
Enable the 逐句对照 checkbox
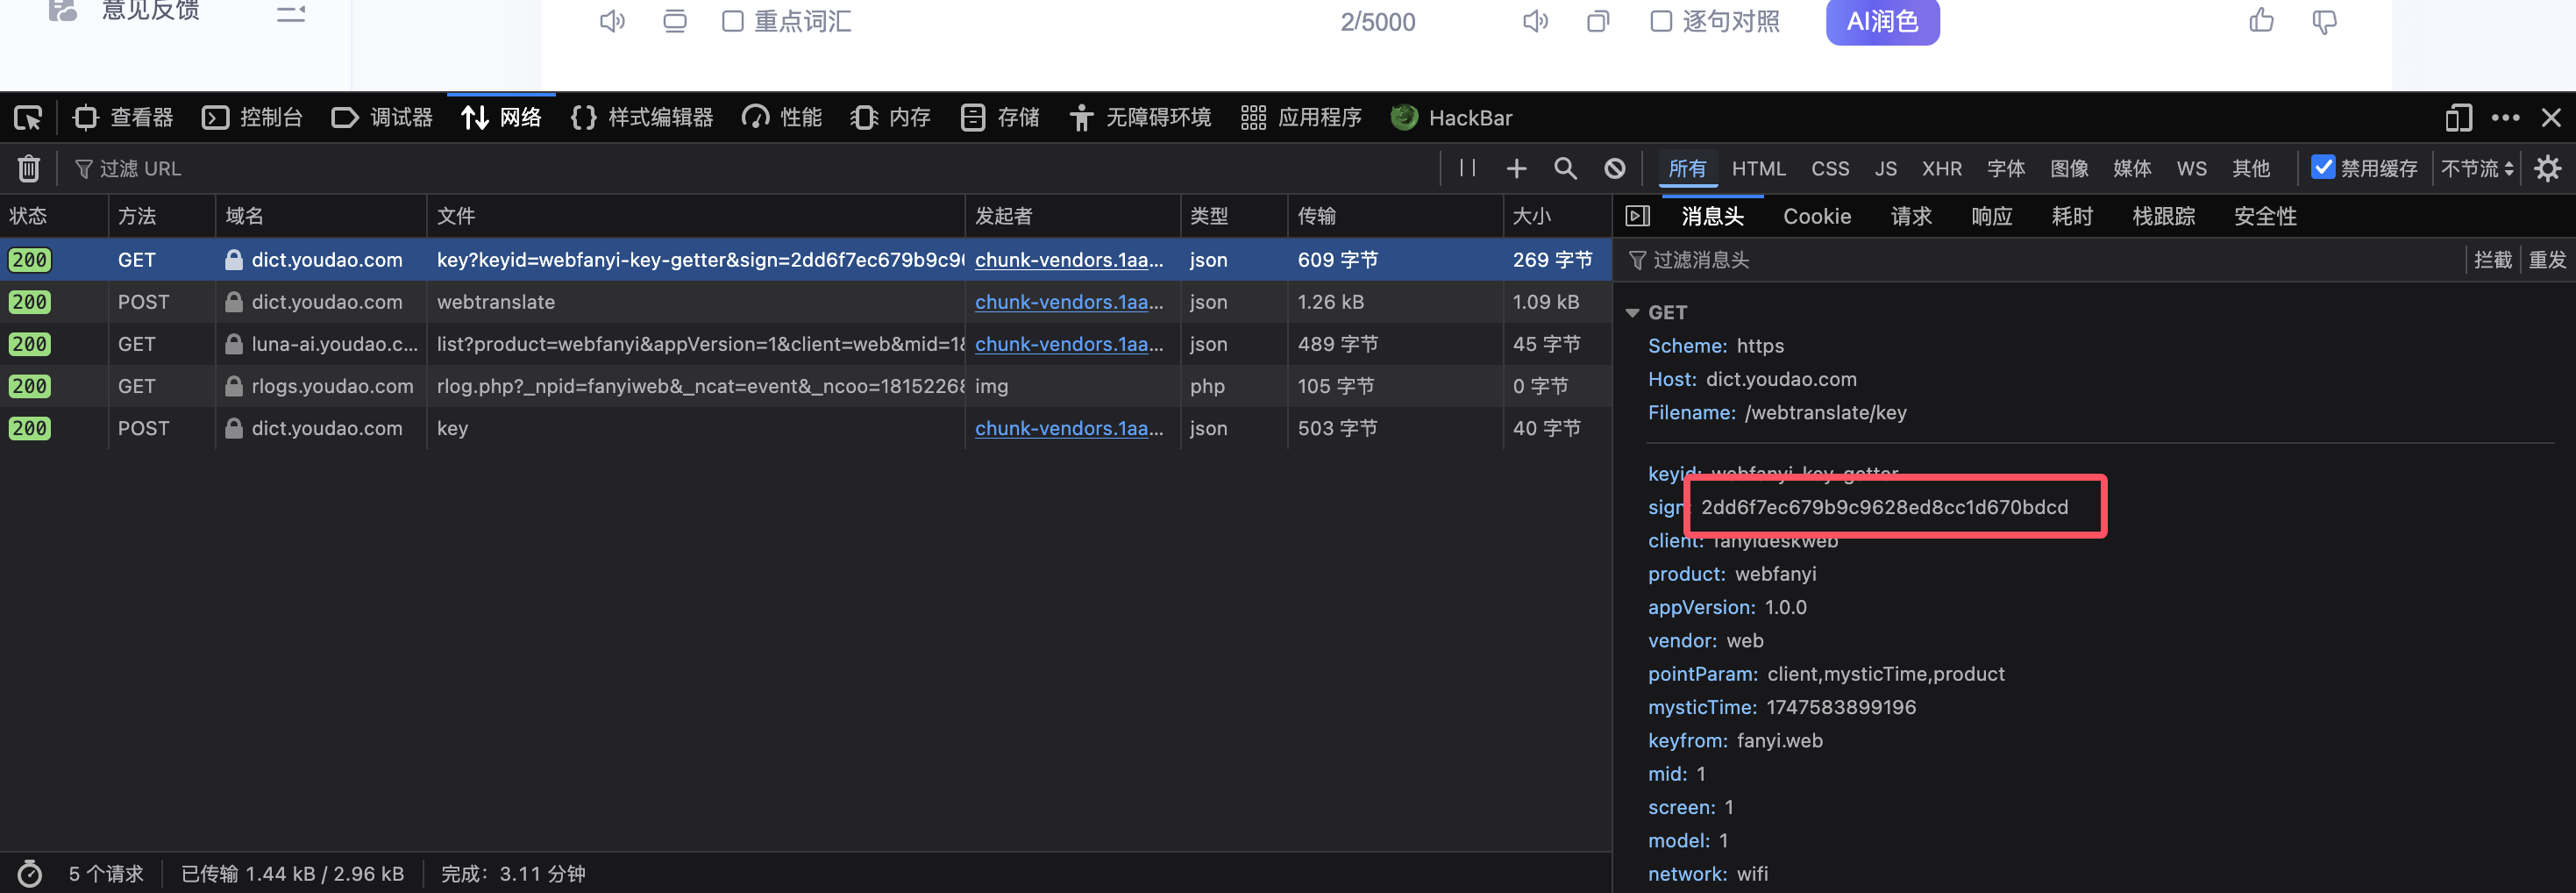click(x=1661, y=21)
